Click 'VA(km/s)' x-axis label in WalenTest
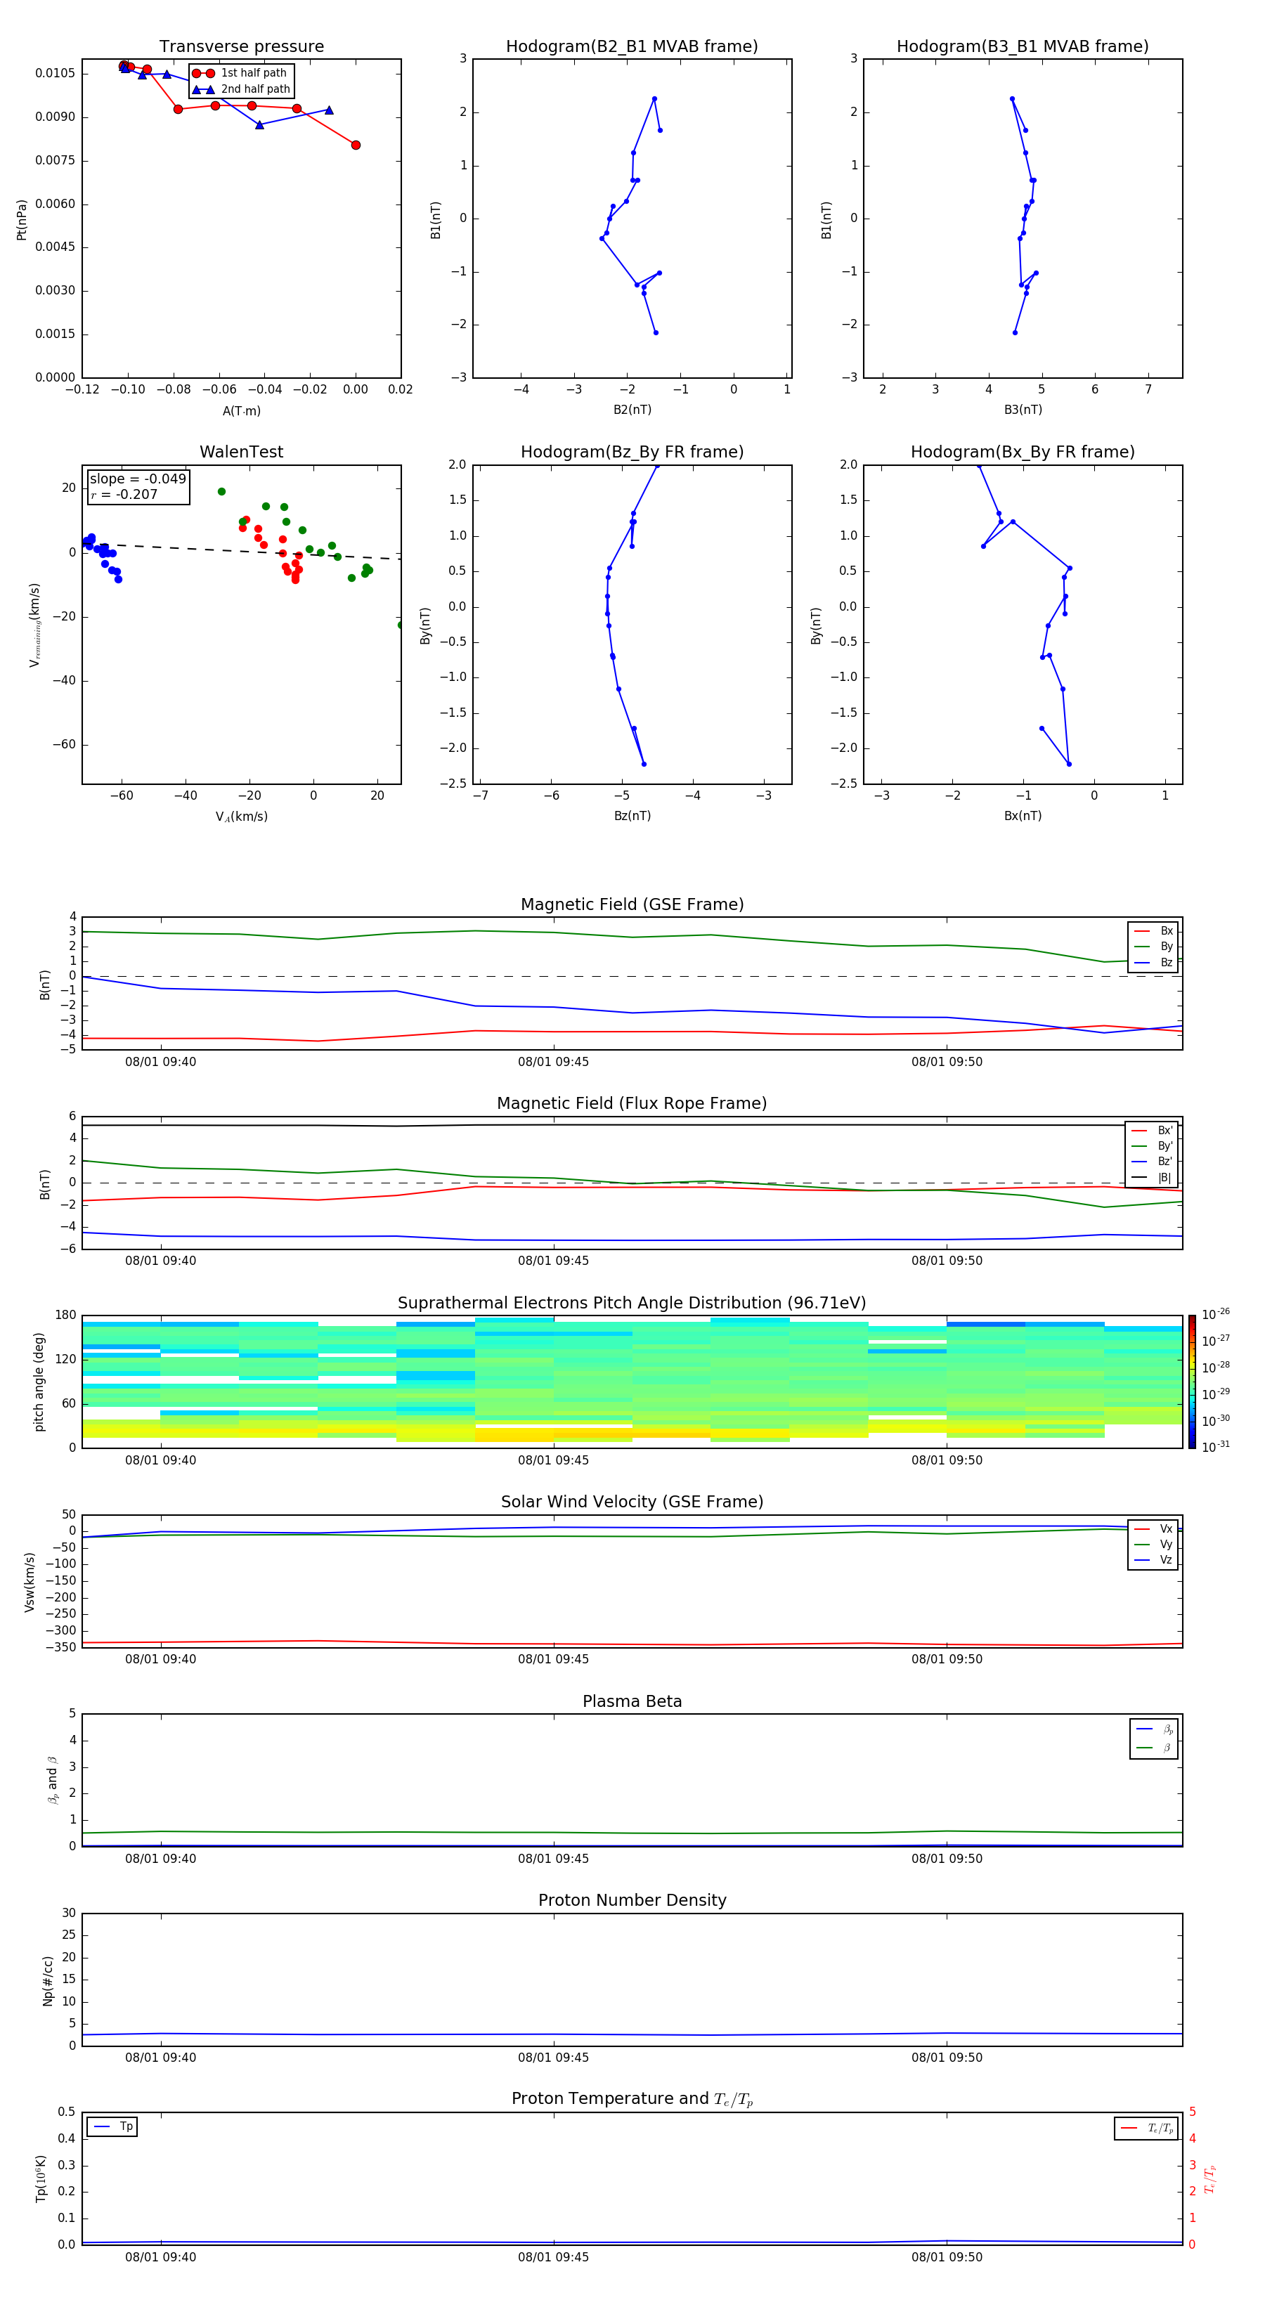The image size is (1265, 2319). coord(241,817)
